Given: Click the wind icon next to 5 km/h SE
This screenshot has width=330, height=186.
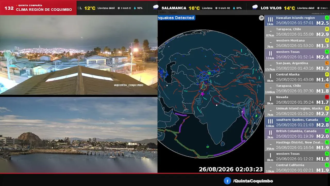Looking at the screenshot, I should [216, 8].
